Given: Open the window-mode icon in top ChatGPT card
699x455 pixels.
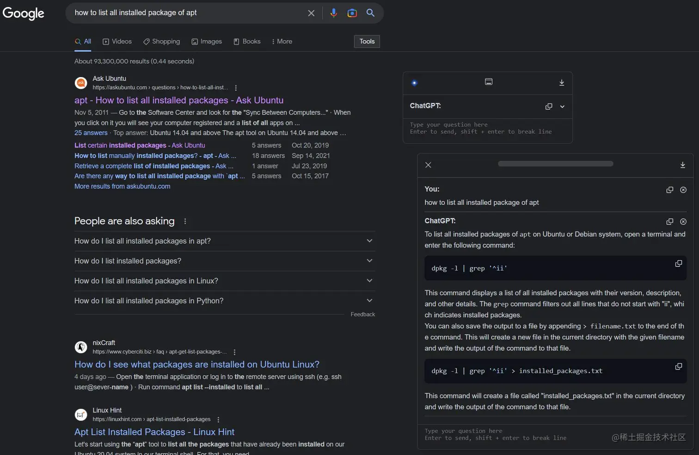Looking at the screenshot, I should tap(489, 82).
